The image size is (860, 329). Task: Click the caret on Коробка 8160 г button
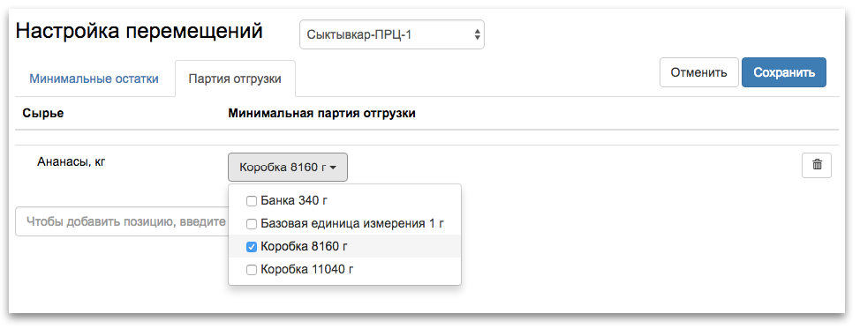click(x=333, y=168)
